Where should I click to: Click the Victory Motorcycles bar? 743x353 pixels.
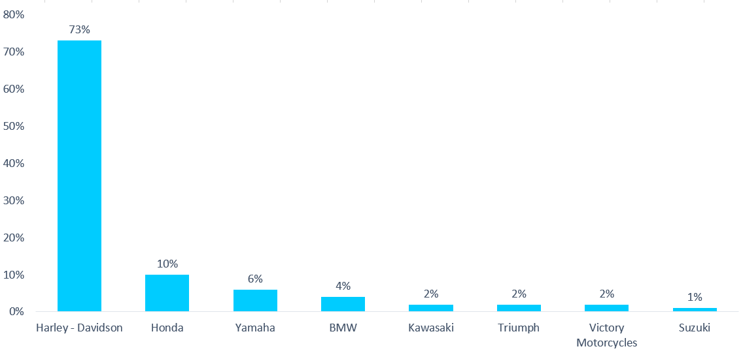tap(606, 307)
